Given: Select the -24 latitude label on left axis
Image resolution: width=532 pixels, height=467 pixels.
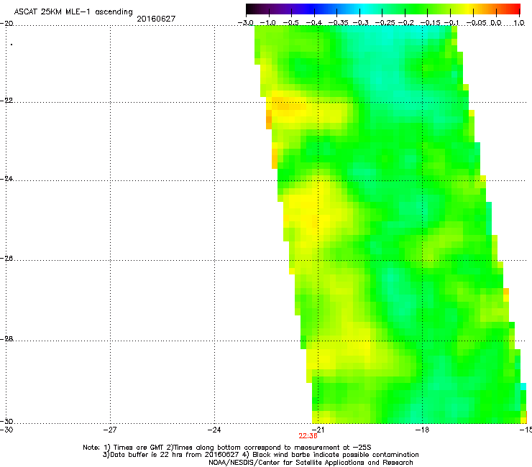Looking at the screenshot, I should pyautogui.click(x=6, y=179).
